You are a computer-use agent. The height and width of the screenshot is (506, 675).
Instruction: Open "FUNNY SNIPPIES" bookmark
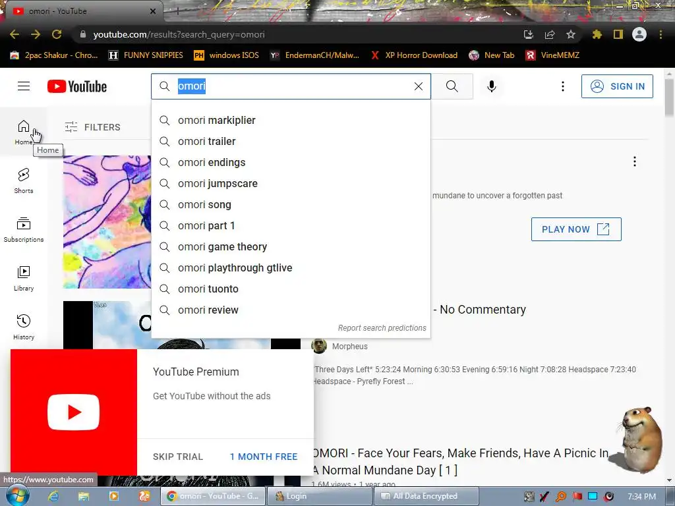pyautogui.click(x=146, y=55)
